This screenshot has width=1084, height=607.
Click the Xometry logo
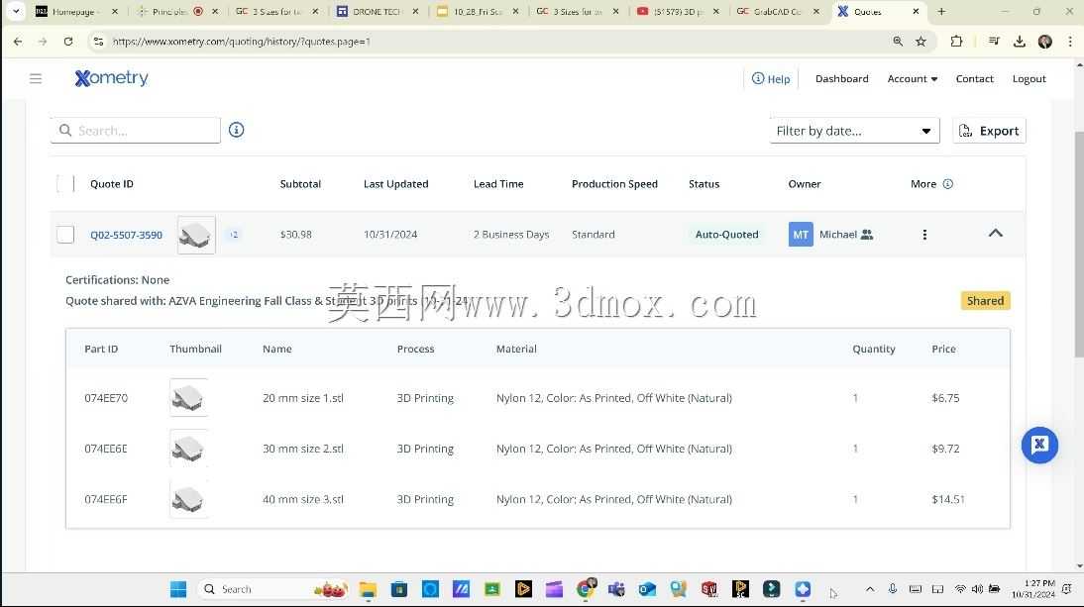111,78
